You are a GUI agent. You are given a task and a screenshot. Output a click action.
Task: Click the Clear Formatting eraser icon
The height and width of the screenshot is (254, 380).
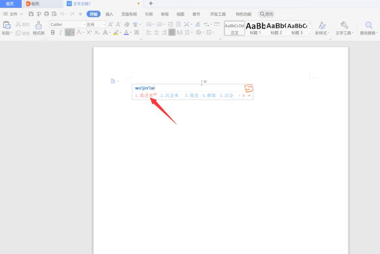127,24
